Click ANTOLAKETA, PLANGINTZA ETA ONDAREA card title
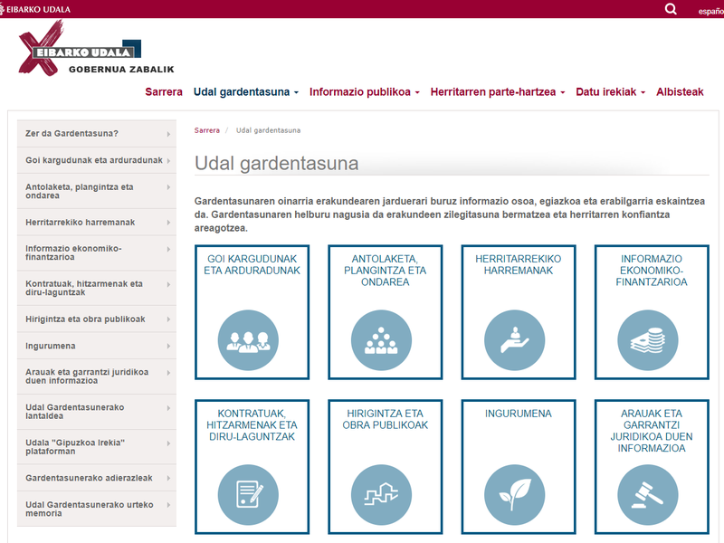Image resolution: width=724 pixels, height=543 pixels. 386,271
